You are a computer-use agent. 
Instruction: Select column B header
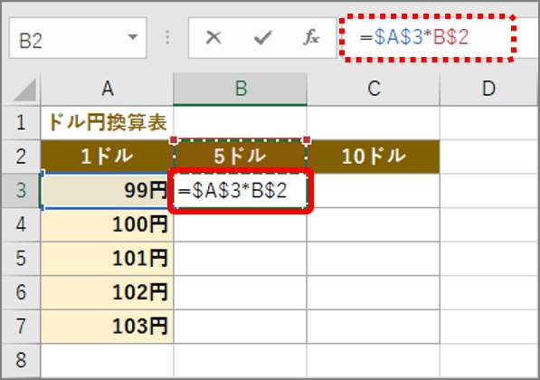pyautogui.click(x=240, y=89)
